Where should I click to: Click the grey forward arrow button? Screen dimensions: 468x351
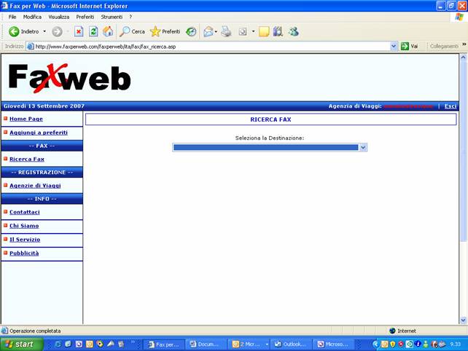pyautogui.click(x=57, y=31)
